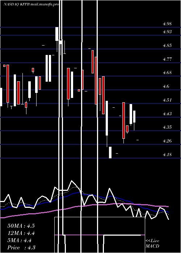Click the lowest white candle at 4.18

coord(110,153)
